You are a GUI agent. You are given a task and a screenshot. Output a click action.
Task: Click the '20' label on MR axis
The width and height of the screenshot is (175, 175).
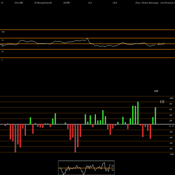pos(171,121)
